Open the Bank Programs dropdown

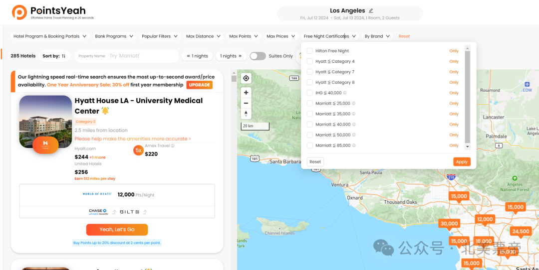(114, 36)
